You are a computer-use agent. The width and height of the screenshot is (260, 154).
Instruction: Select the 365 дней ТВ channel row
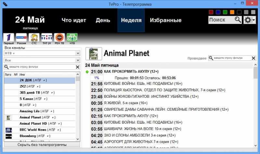(x=40, y=93)
